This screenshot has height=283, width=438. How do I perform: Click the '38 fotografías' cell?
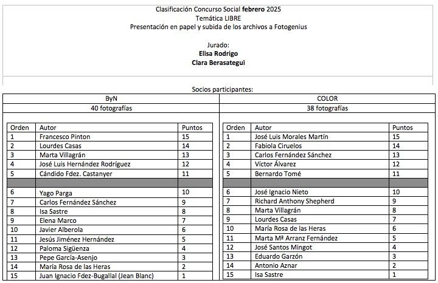327,108
